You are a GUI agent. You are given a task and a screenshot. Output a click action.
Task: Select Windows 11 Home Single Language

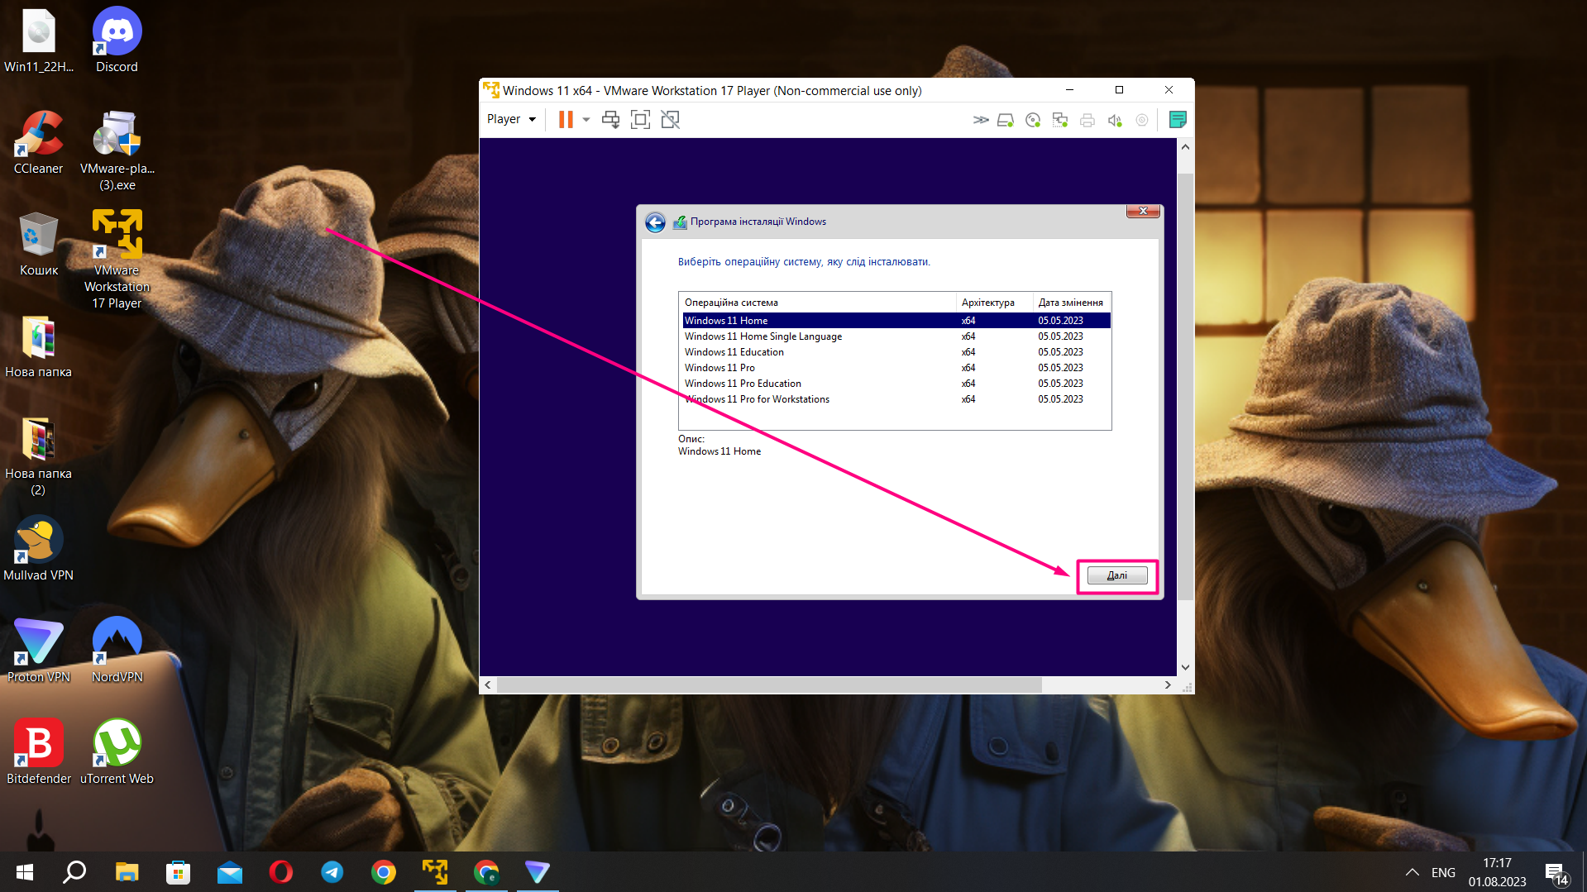[896, 336]
